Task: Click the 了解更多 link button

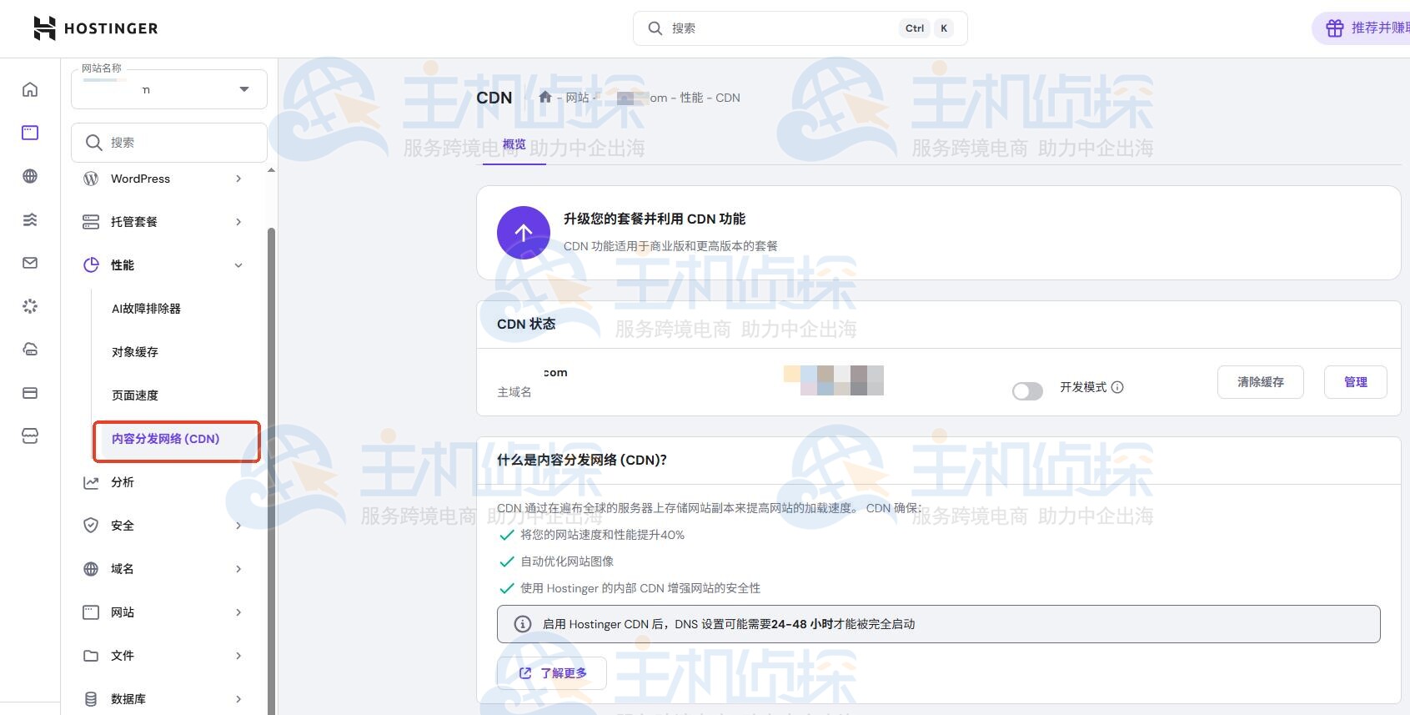Action: (x=552, y=673)
